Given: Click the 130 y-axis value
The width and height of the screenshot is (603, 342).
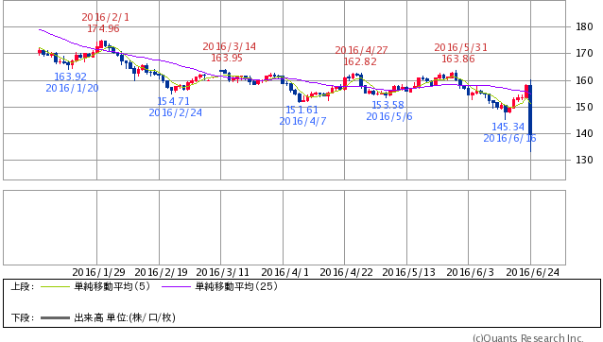Looking at the screenshot, I should (x=584, y=160).
